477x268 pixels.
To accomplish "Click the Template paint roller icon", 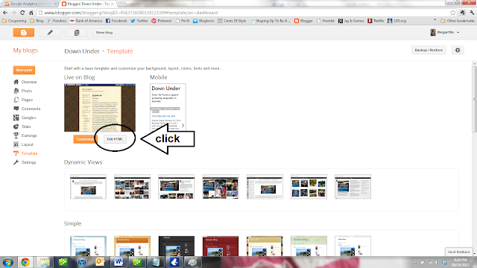I will [x=16, y=153].
